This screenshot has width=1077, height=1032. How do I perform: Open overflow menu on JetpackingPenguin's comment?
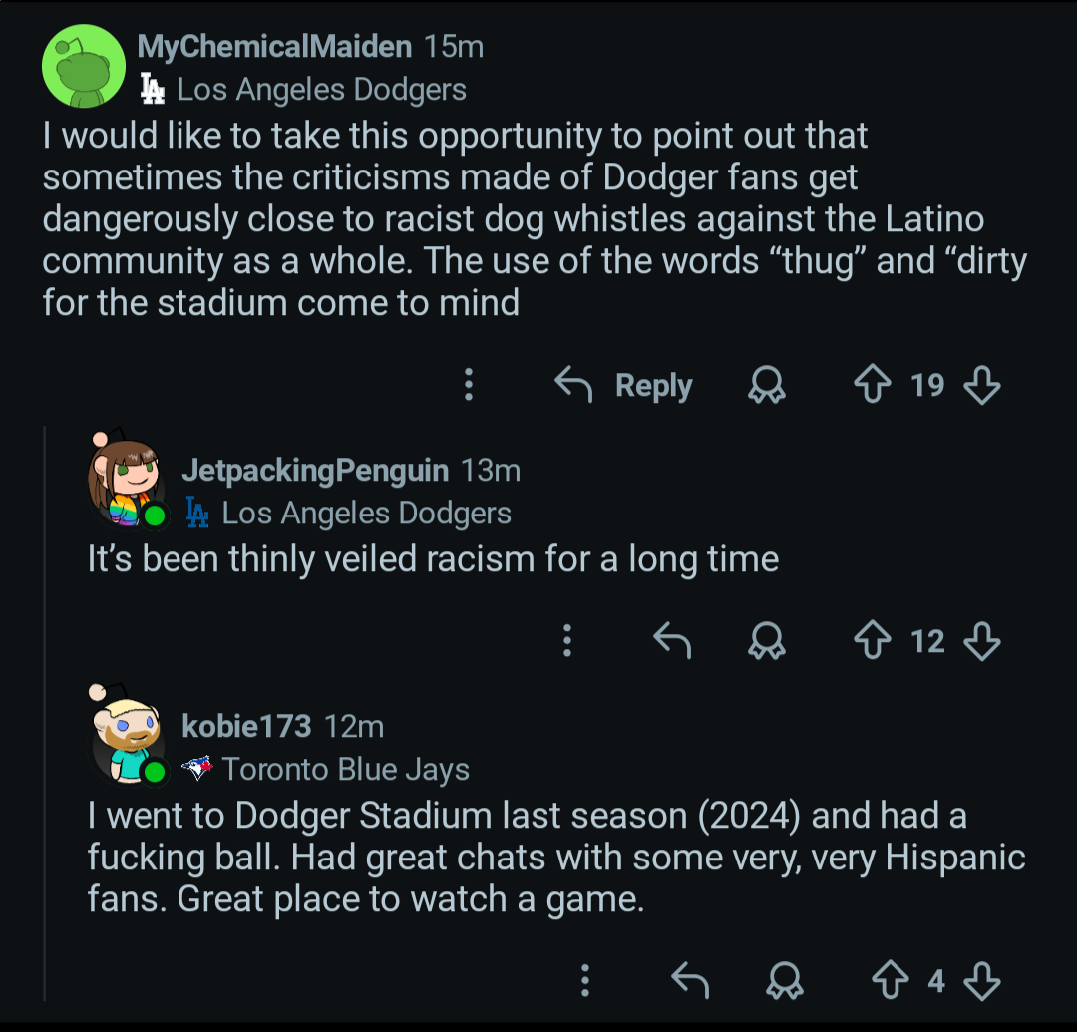click(567, 641)
